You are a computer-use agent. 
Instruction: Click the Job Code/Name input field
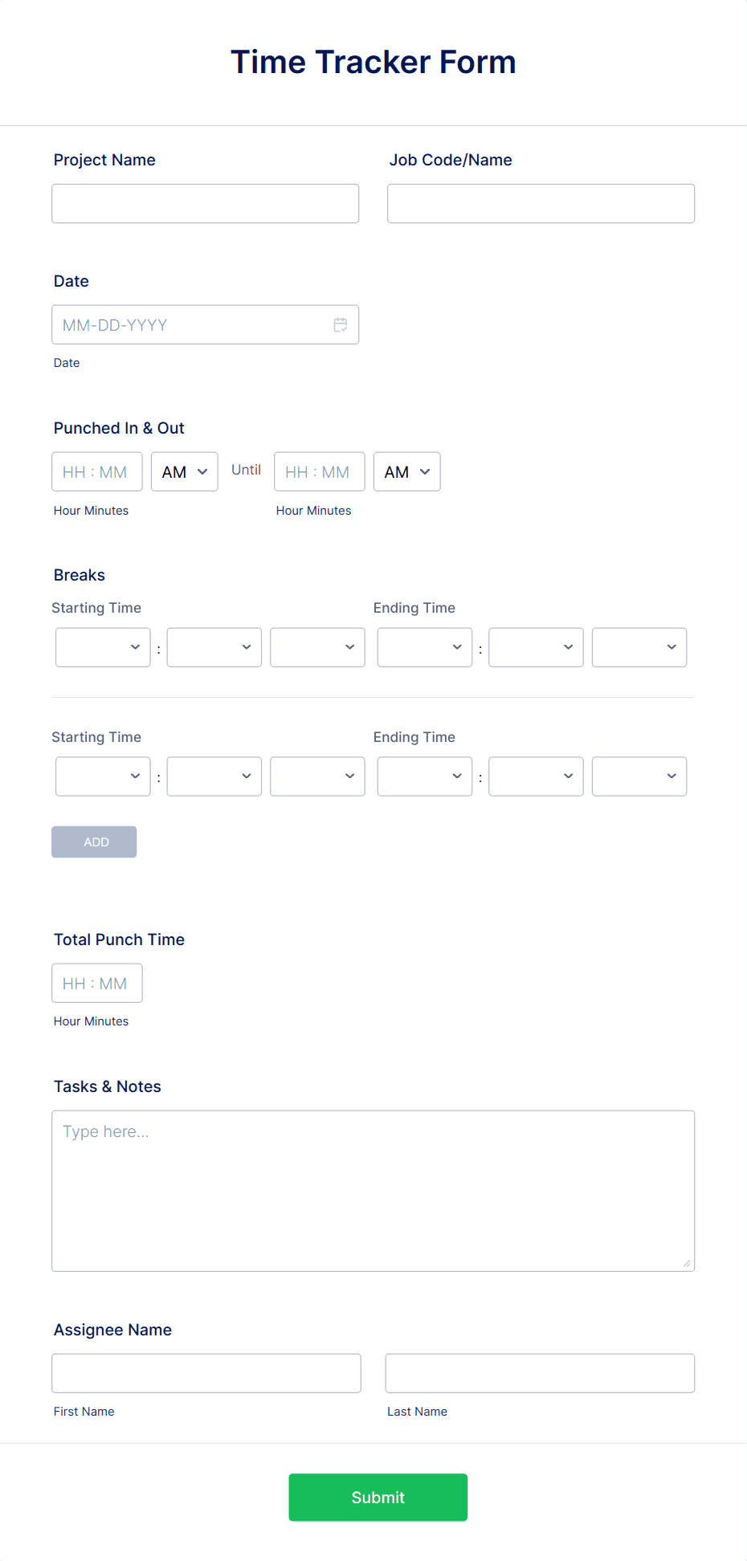[540, 203]
